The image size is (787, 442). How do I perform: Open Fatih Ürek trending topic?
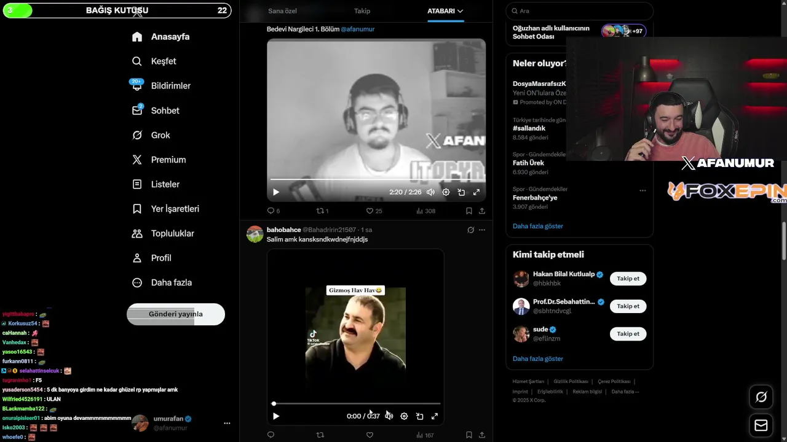[x=528, y=163]
